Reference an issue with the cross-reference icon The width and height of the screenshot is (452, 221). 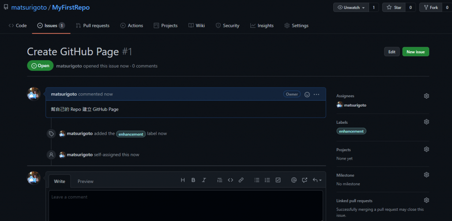click(305, 180)
